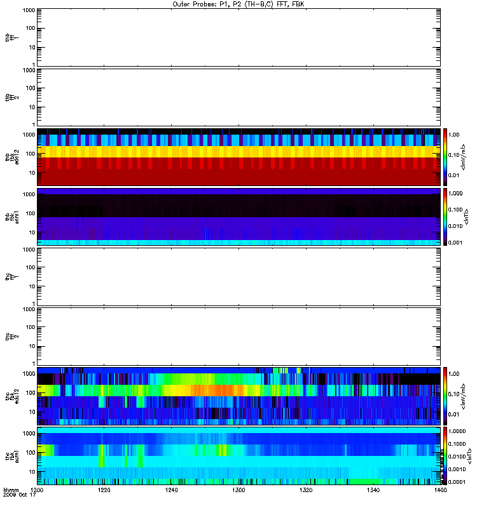This screenshot has width=477, height=508.
Task: Click '1.00' on the thb edc12 color scale
Action: point(453,135)
